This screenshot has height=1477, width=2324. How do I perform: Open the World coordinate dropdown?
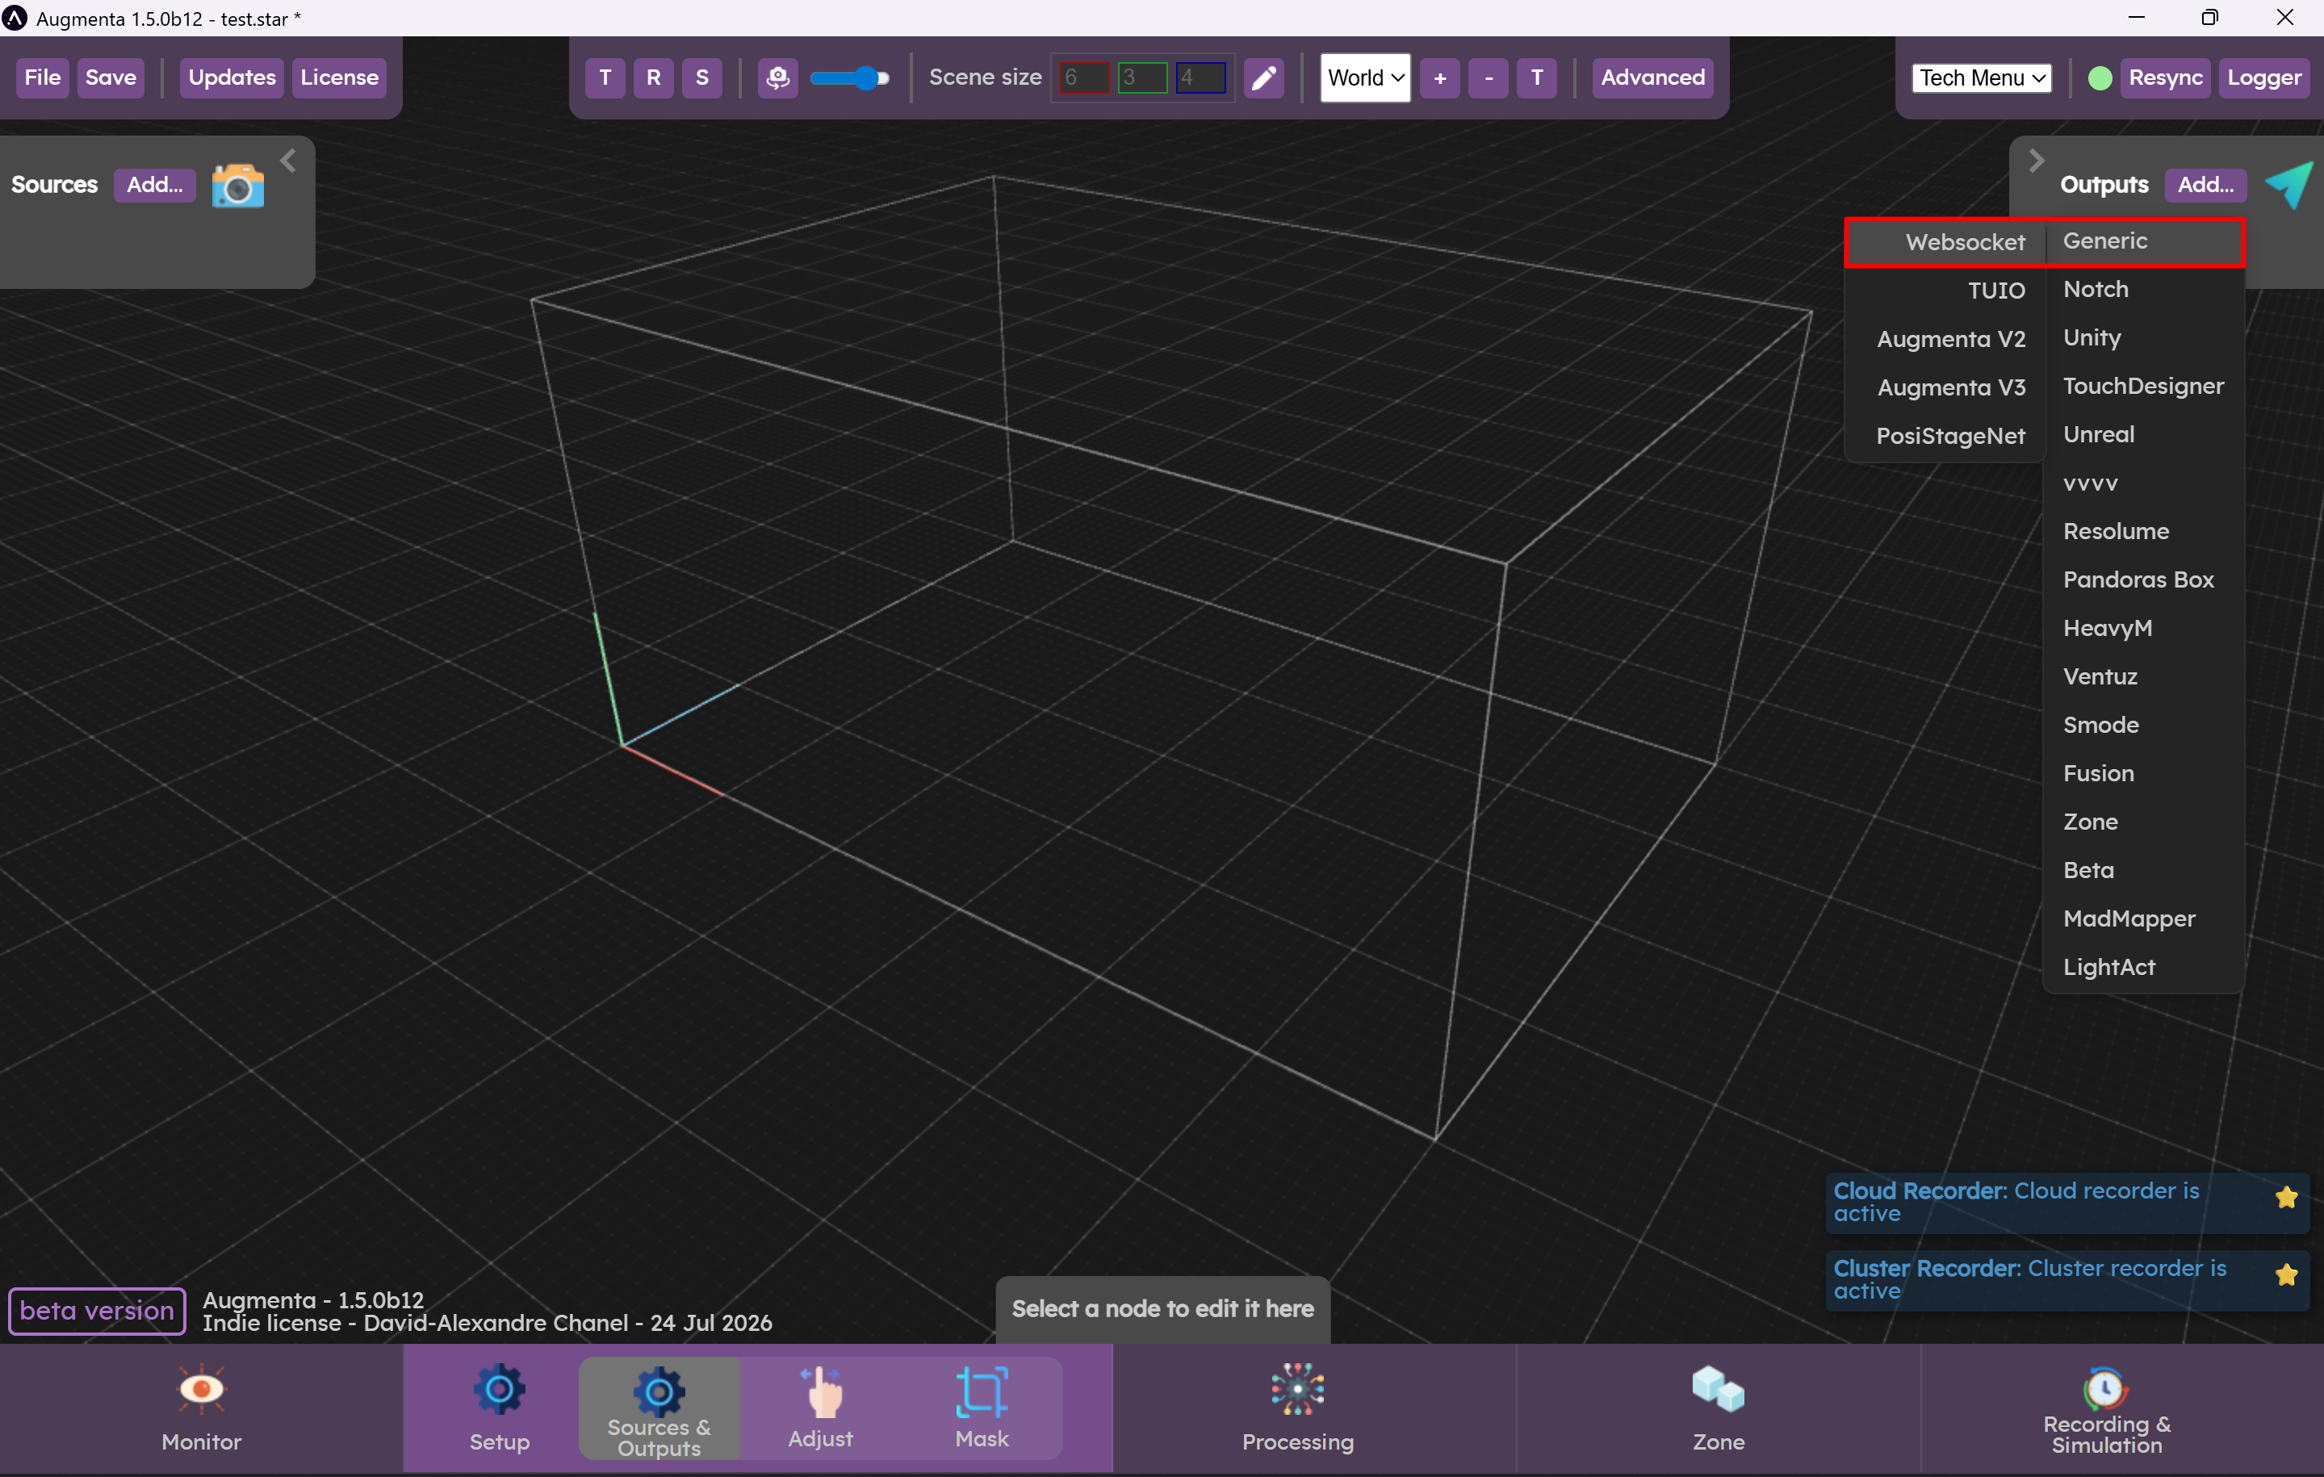(1365, 77)
